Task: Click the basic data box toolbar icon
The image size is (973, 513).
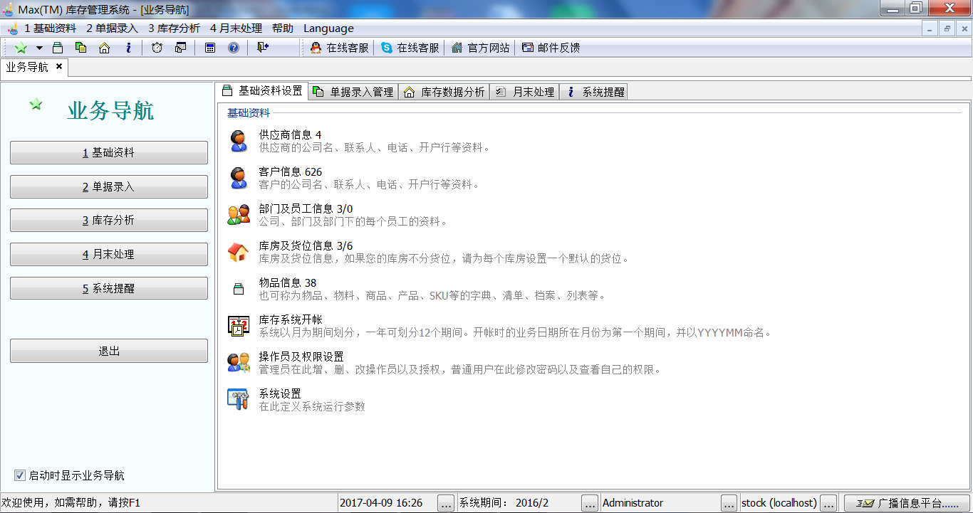Action: 58,48
